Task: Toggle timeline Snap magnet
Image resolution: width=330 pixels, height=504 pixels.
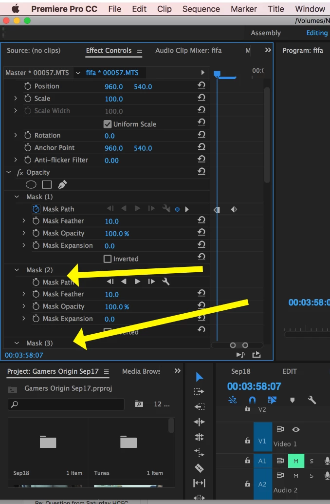Action: coord(253,400)
